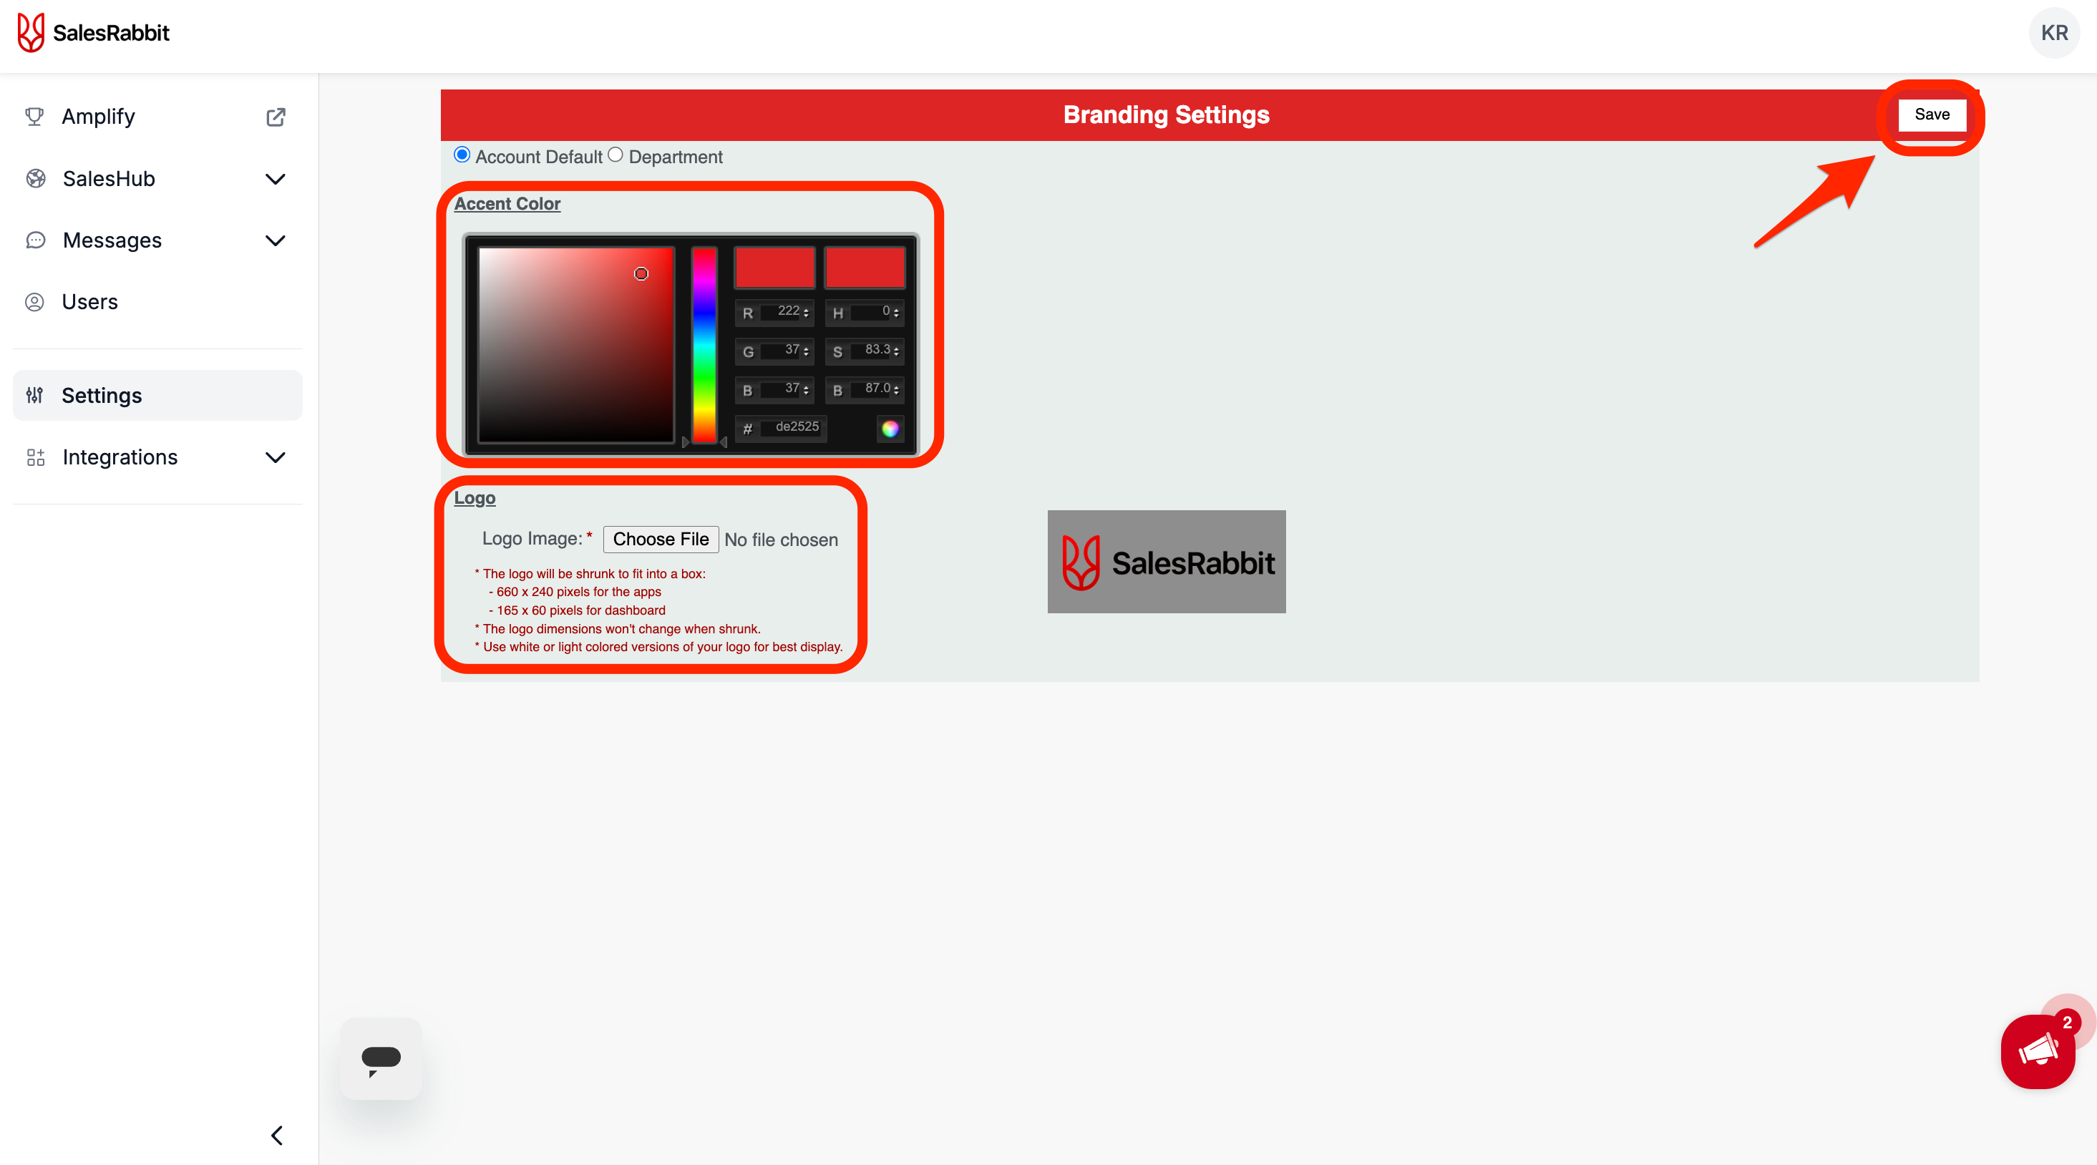The height and width of the screenshot is (1165, 2097).
Task: Expand the SalesHub menu chevron
Action: pos(275,179)
